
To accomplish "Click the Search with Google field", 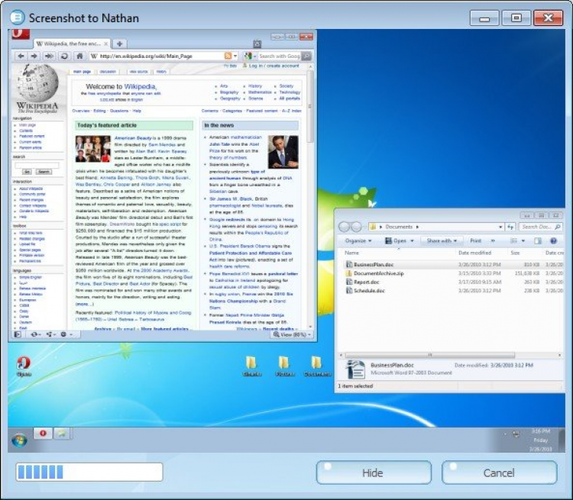I will click(279, 56).
